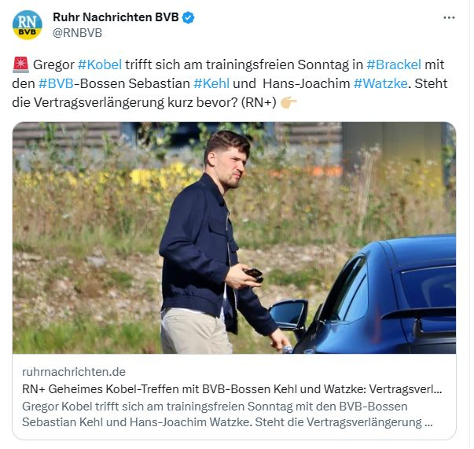Click the pointing hand emoji
Viewport: 474px width, 449px height.
point(288,102)
